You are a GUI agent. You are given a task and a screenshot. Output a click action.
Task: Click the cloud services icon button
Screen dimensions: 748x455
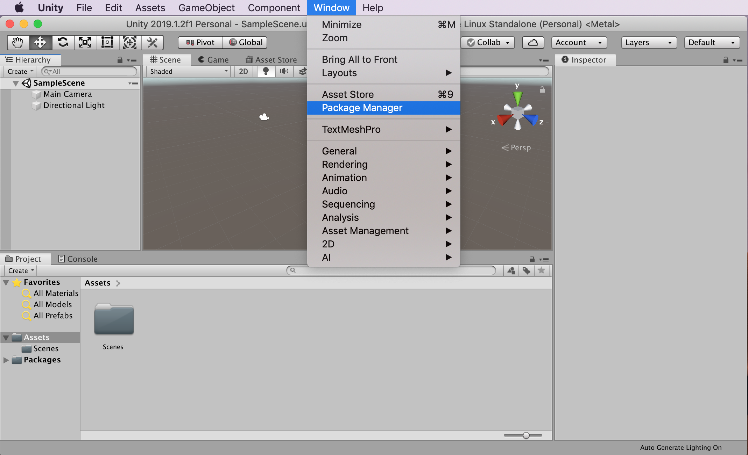coord(533,43)
